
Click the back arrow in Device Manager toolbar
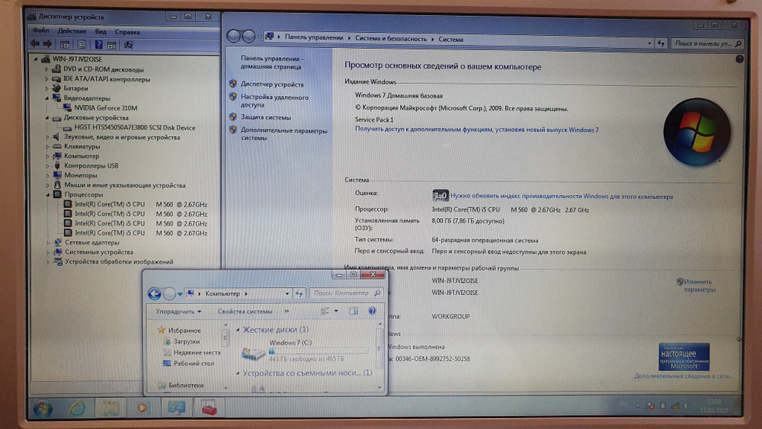pyautogui.click(x=35, y=43)
